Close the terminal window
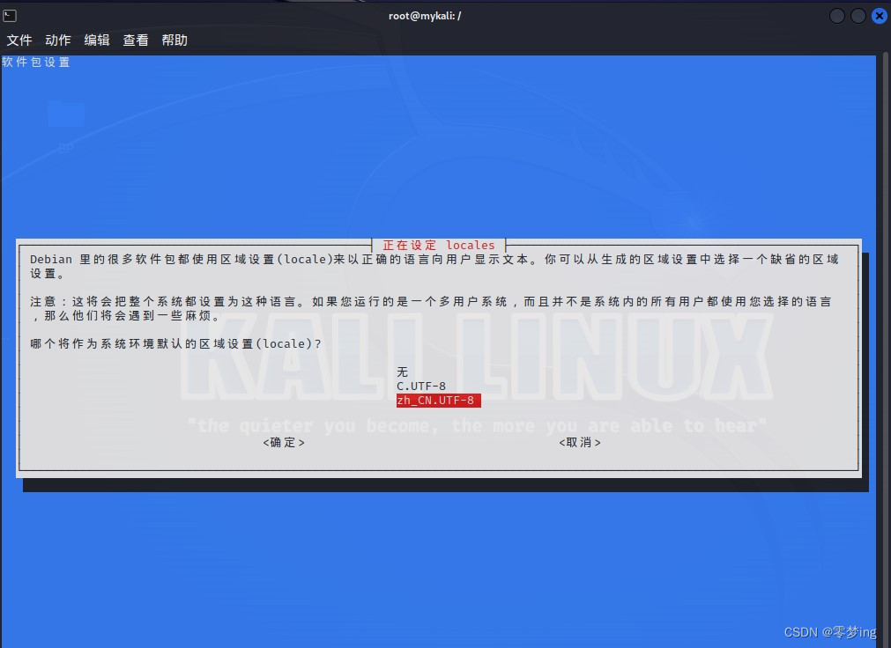Screen dimensions: 891x648 click(879, 16)
